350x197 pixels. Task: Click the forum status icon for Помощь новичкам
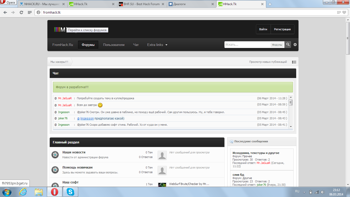[55, 170]
